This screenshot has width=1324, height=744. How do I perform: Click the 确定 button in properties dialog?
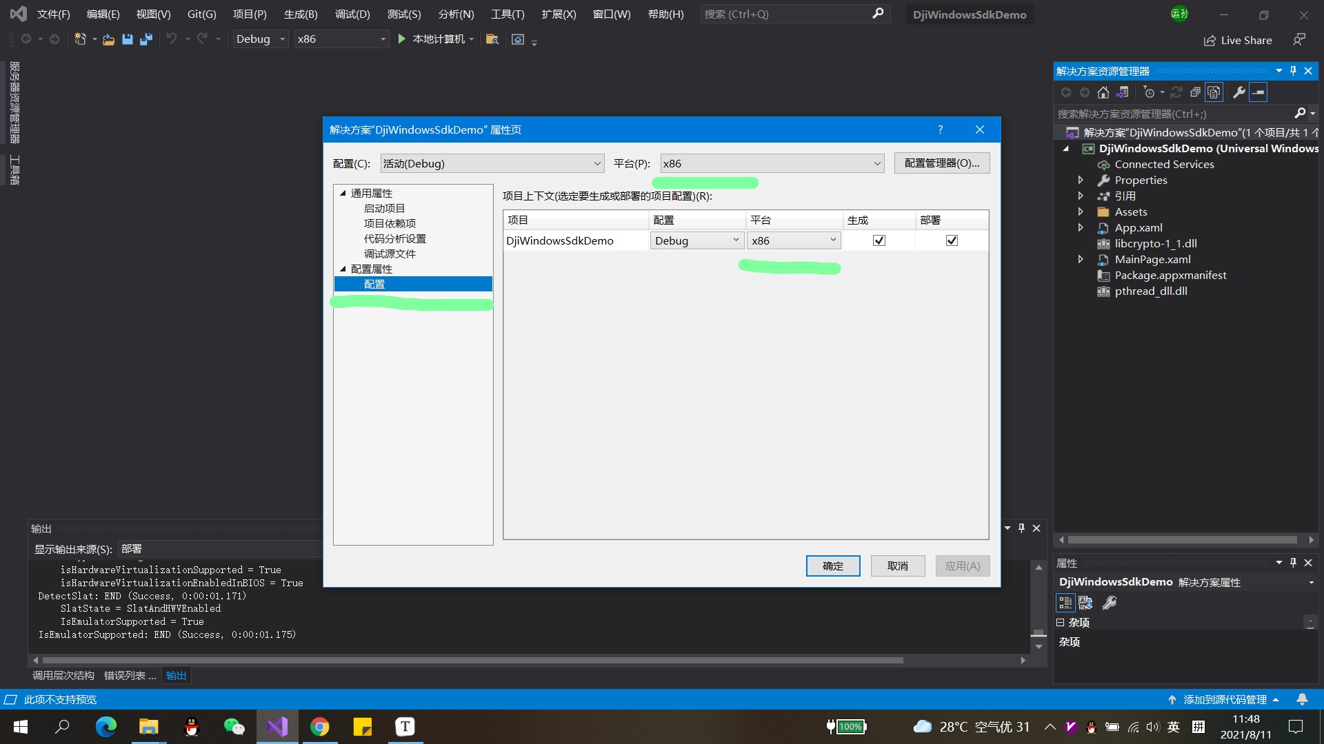pos(832,566)
